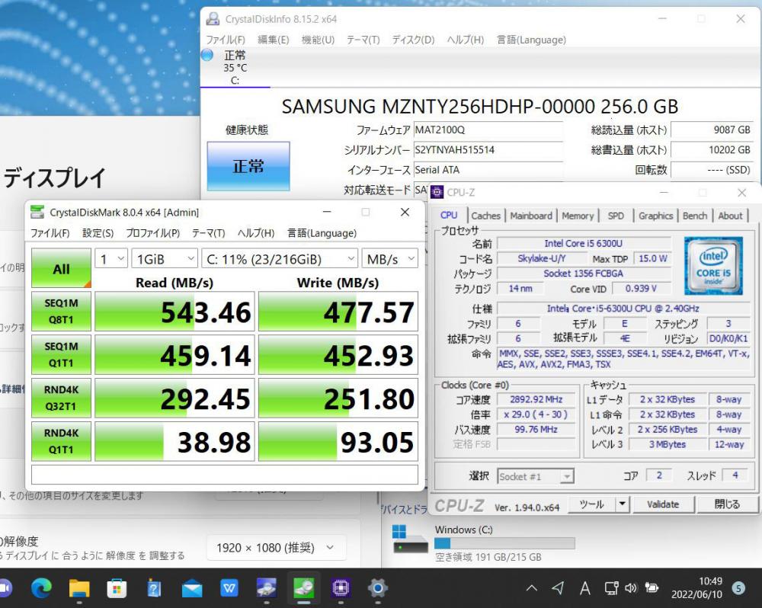The height and width of the screenshot is (608, 762).
Task: Click the Windows (C:) usage bar
Action: click(504, 543)
